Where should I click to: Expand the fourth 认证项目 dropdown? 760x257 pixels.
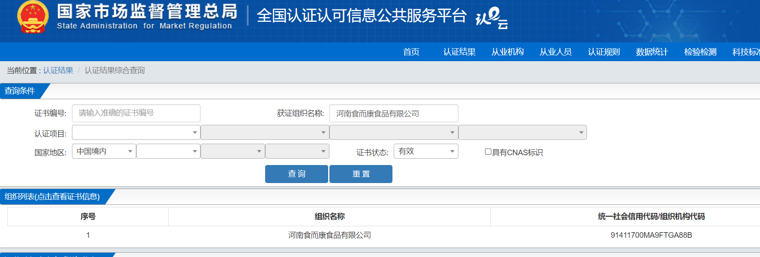coord(523,133)
